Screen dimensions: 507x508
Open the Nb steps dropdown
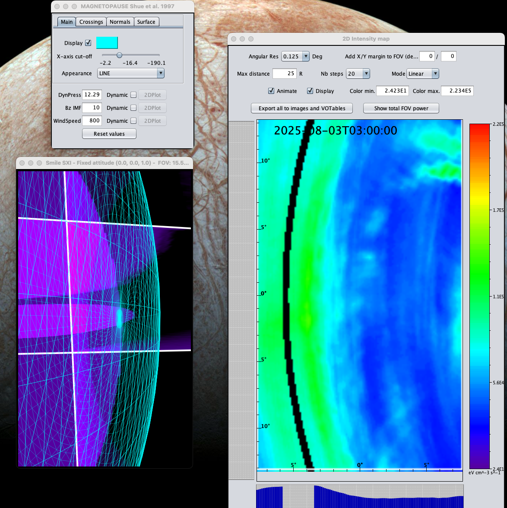(x=358, y=74)
